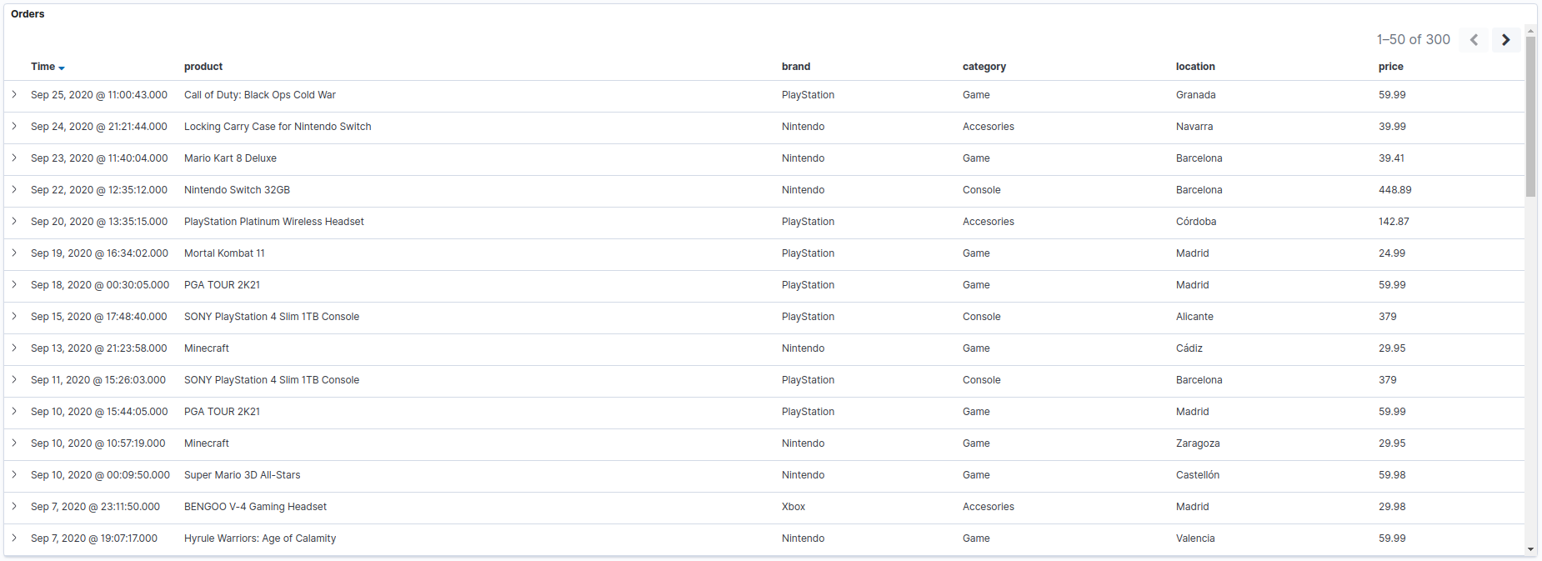Expand the Sep 11, 2020 order row

click(14, 380)
